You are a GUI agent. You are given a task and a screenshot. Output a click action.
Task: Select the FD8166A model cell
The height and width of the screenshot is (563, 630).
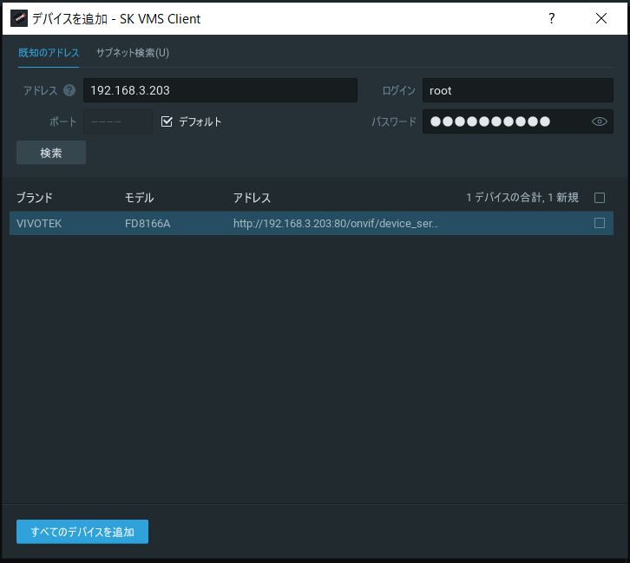point(148,223)
